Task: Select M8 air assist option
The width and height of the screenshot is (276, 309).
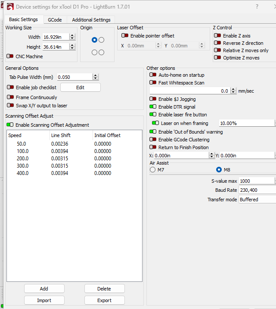Action: click(x=219, y=170)
